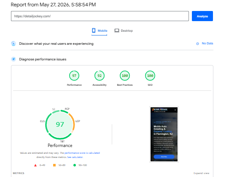Screen dimensions: 237x177
Task: Expand view of the metrics section
Action: pos(201,173)
